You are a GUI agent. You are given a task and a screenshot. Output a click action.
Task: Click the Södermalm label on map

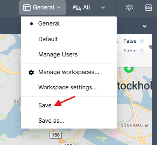click(135, 125)
